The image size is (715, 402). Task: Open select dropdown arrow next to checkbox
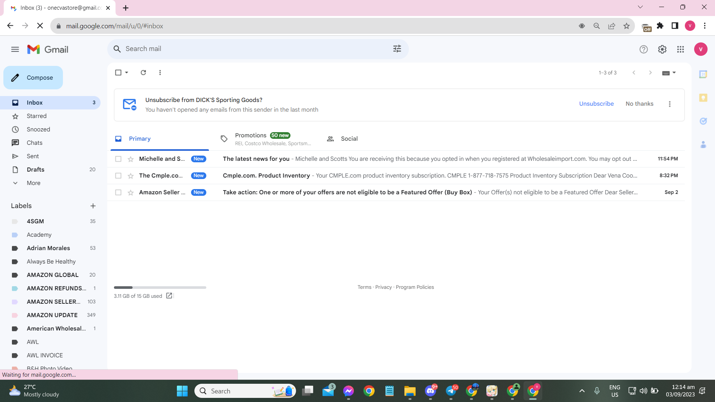(x=127, y=73)
